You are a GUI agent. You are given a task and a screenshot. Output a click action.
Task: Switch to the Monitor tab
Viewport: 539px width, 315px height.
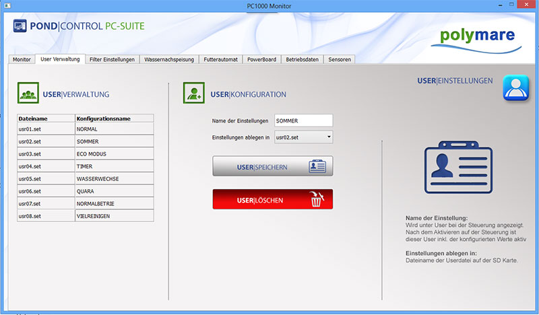tap(22, 59)
